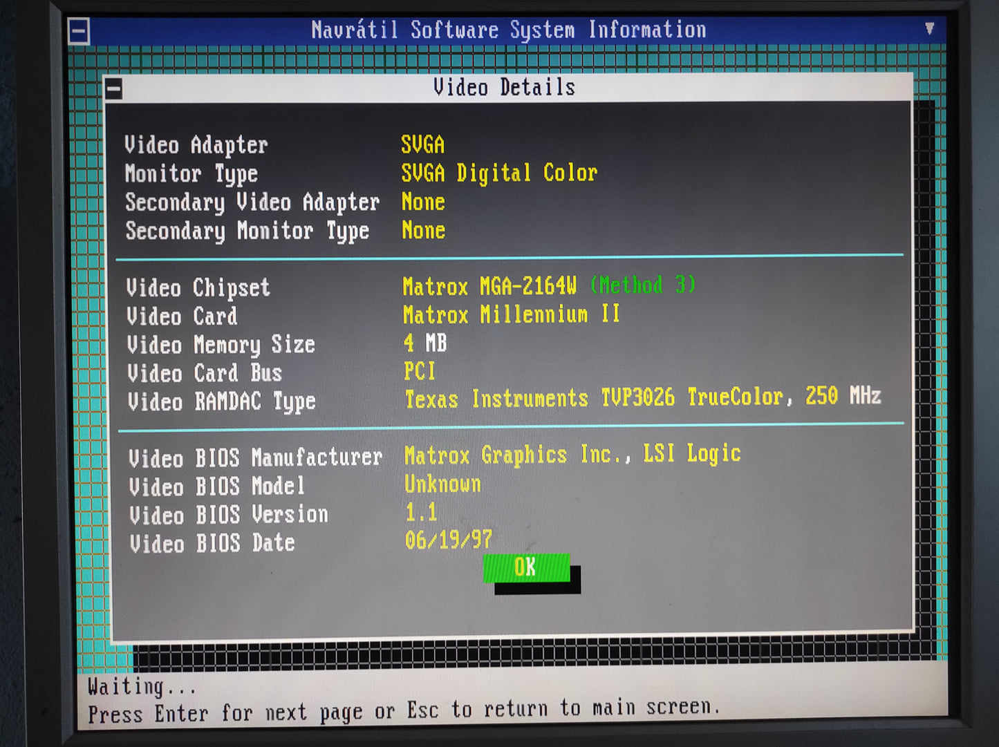The height and width of the screenshot is (747, 999).
Task: Click 'Video Memory Size' label
Action: pos(221,345)
